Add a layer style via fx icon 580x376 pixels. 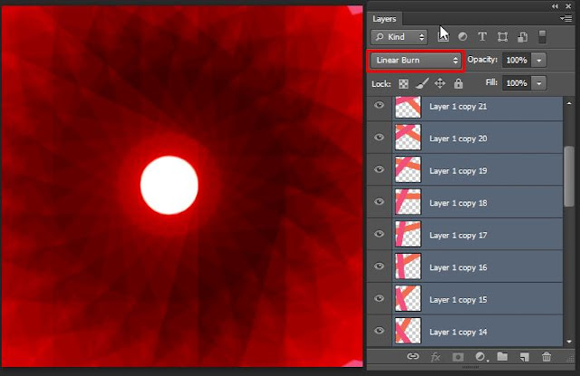(x=435, y=356)
